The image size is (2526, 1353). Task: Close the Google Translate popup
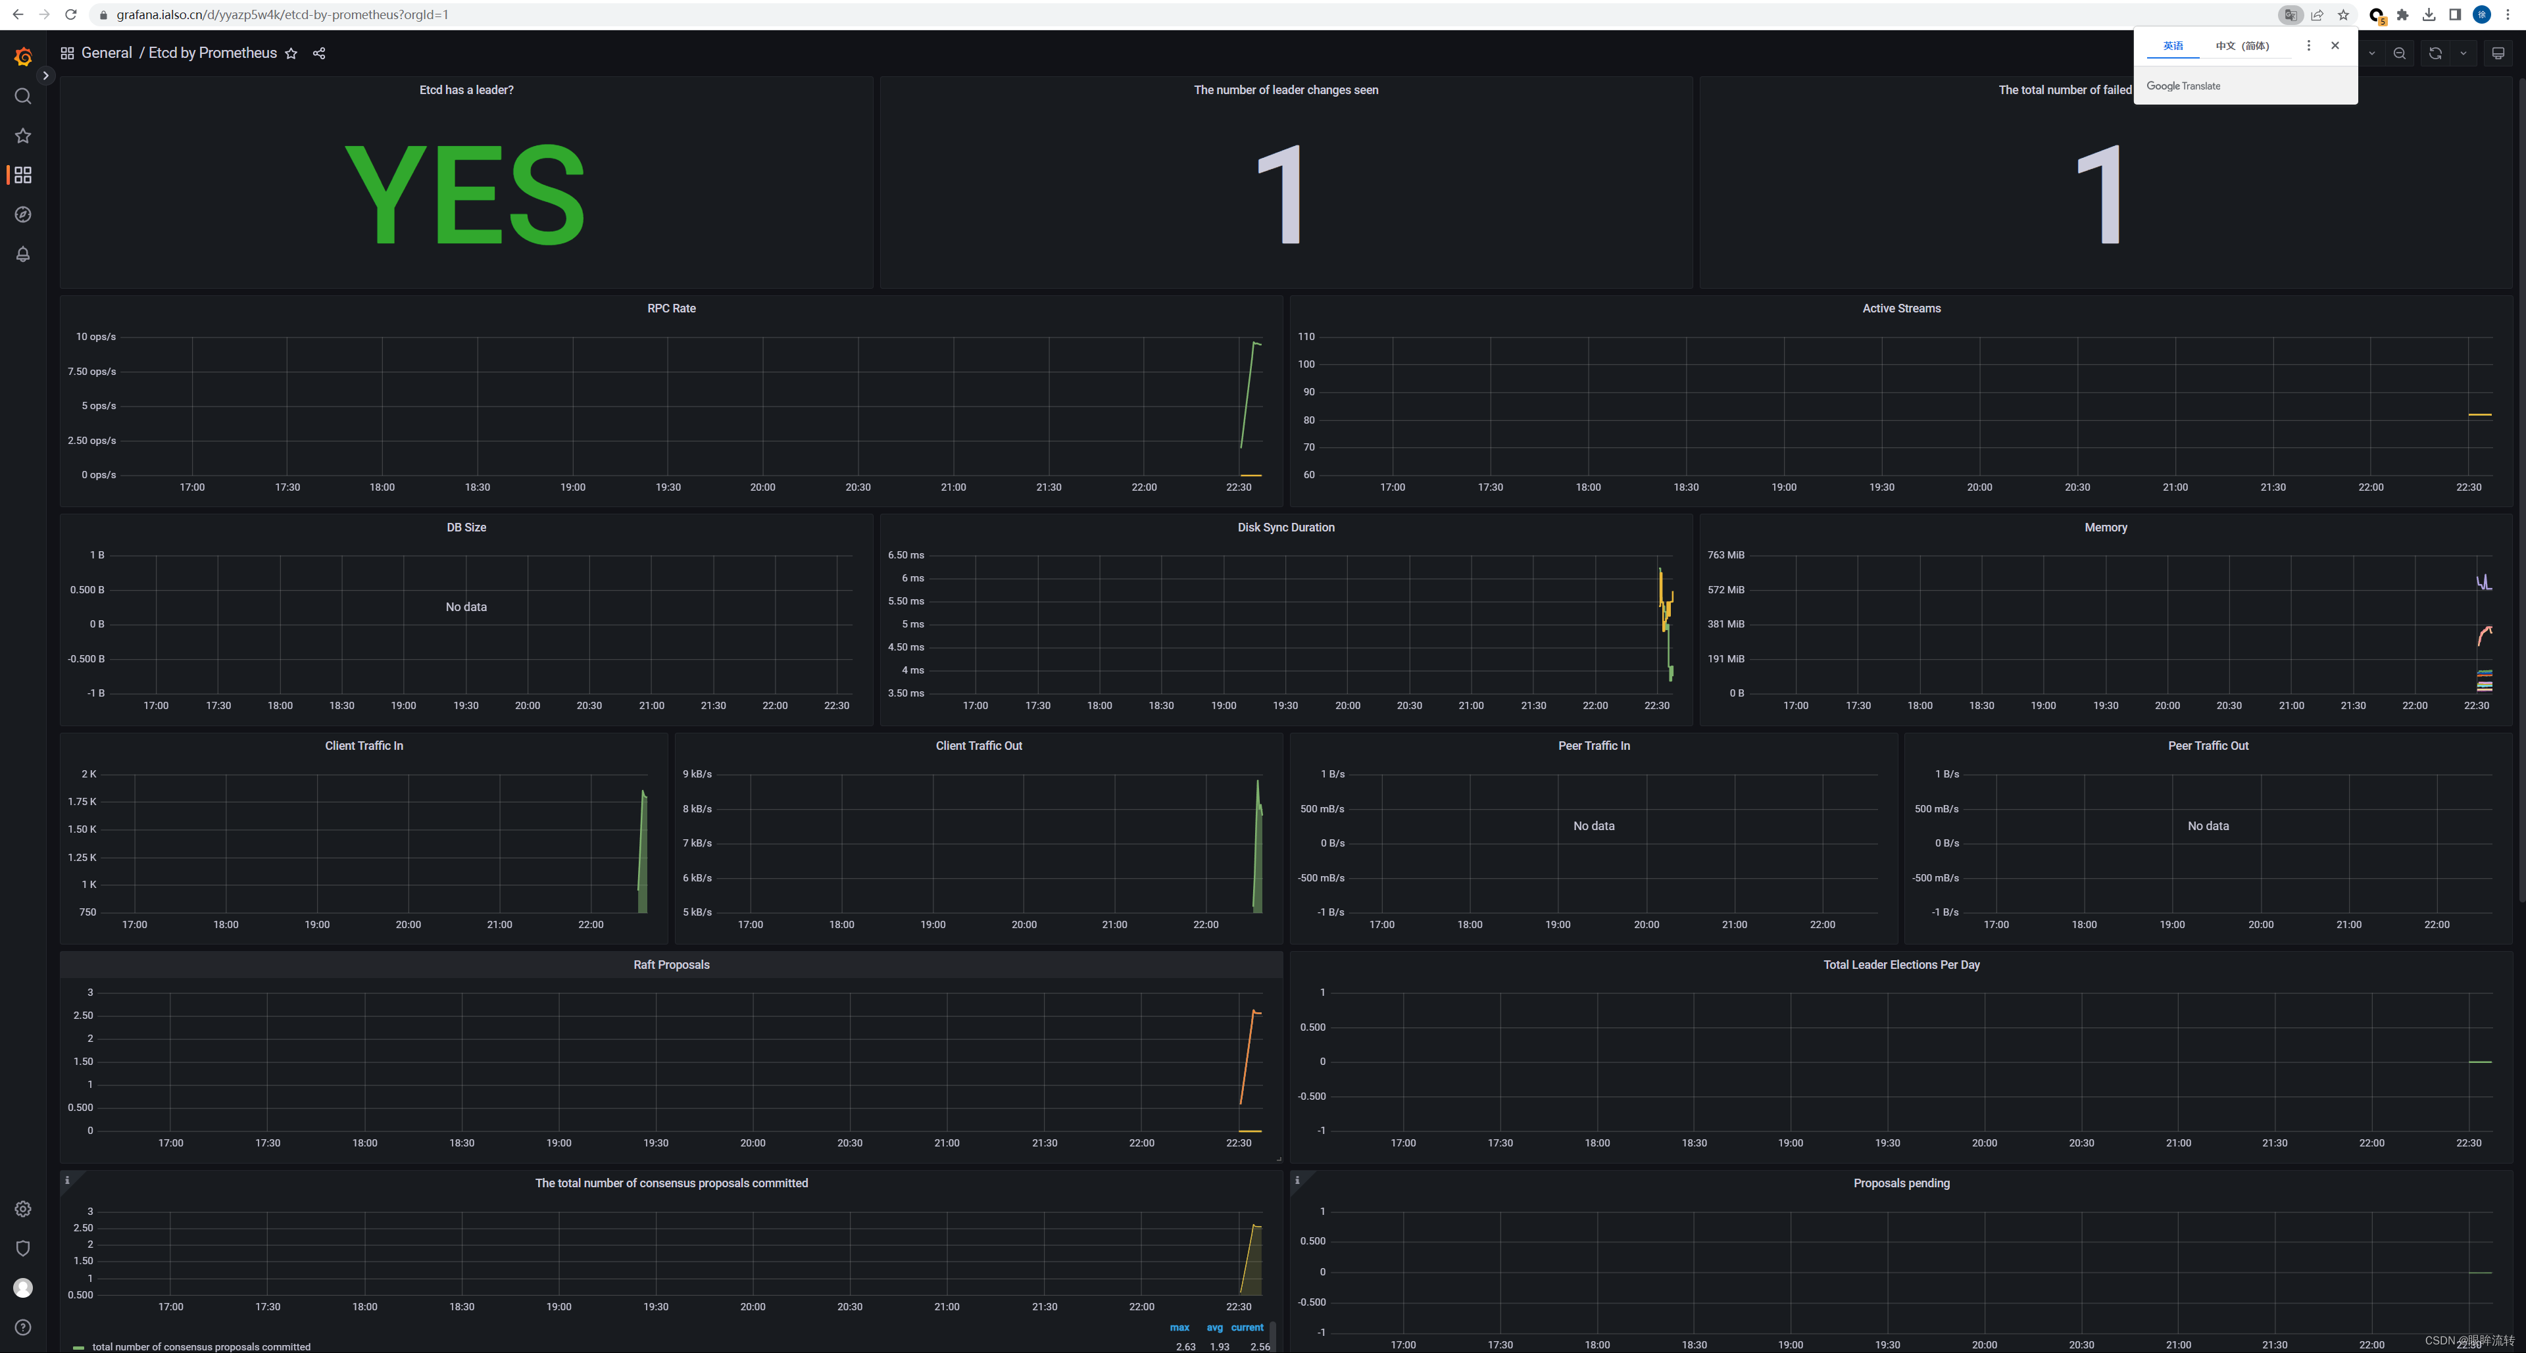[x=2335, y=45]
